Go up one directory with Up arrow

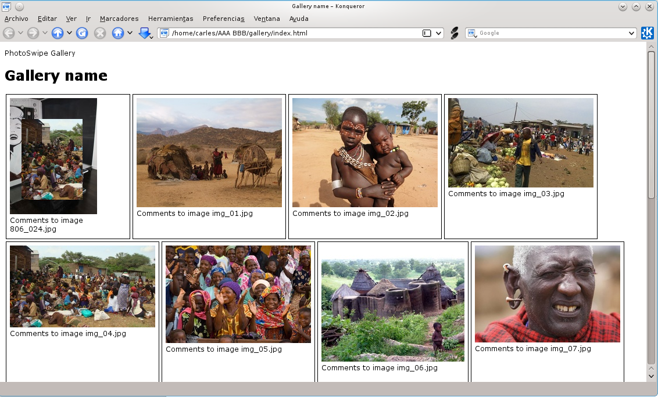pyautogui.click(x=58, y=33)
